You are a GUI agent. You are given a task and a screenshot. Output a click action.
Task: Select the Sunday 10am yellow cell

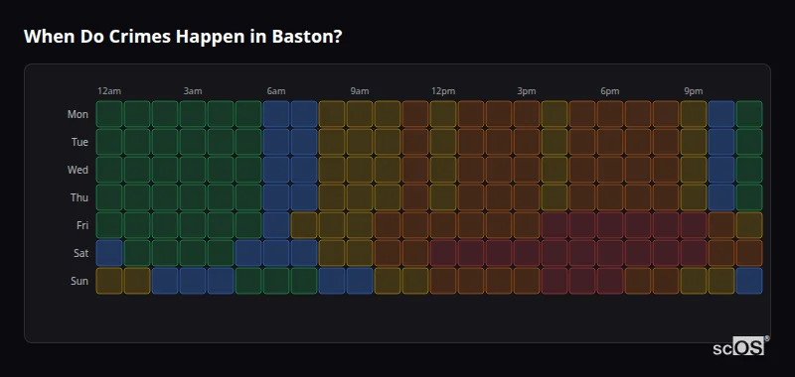pyautogui.click(x=388, y=281)
